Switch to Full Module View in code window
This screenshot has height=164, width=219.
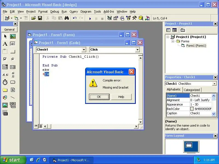[x=40, y=126]
